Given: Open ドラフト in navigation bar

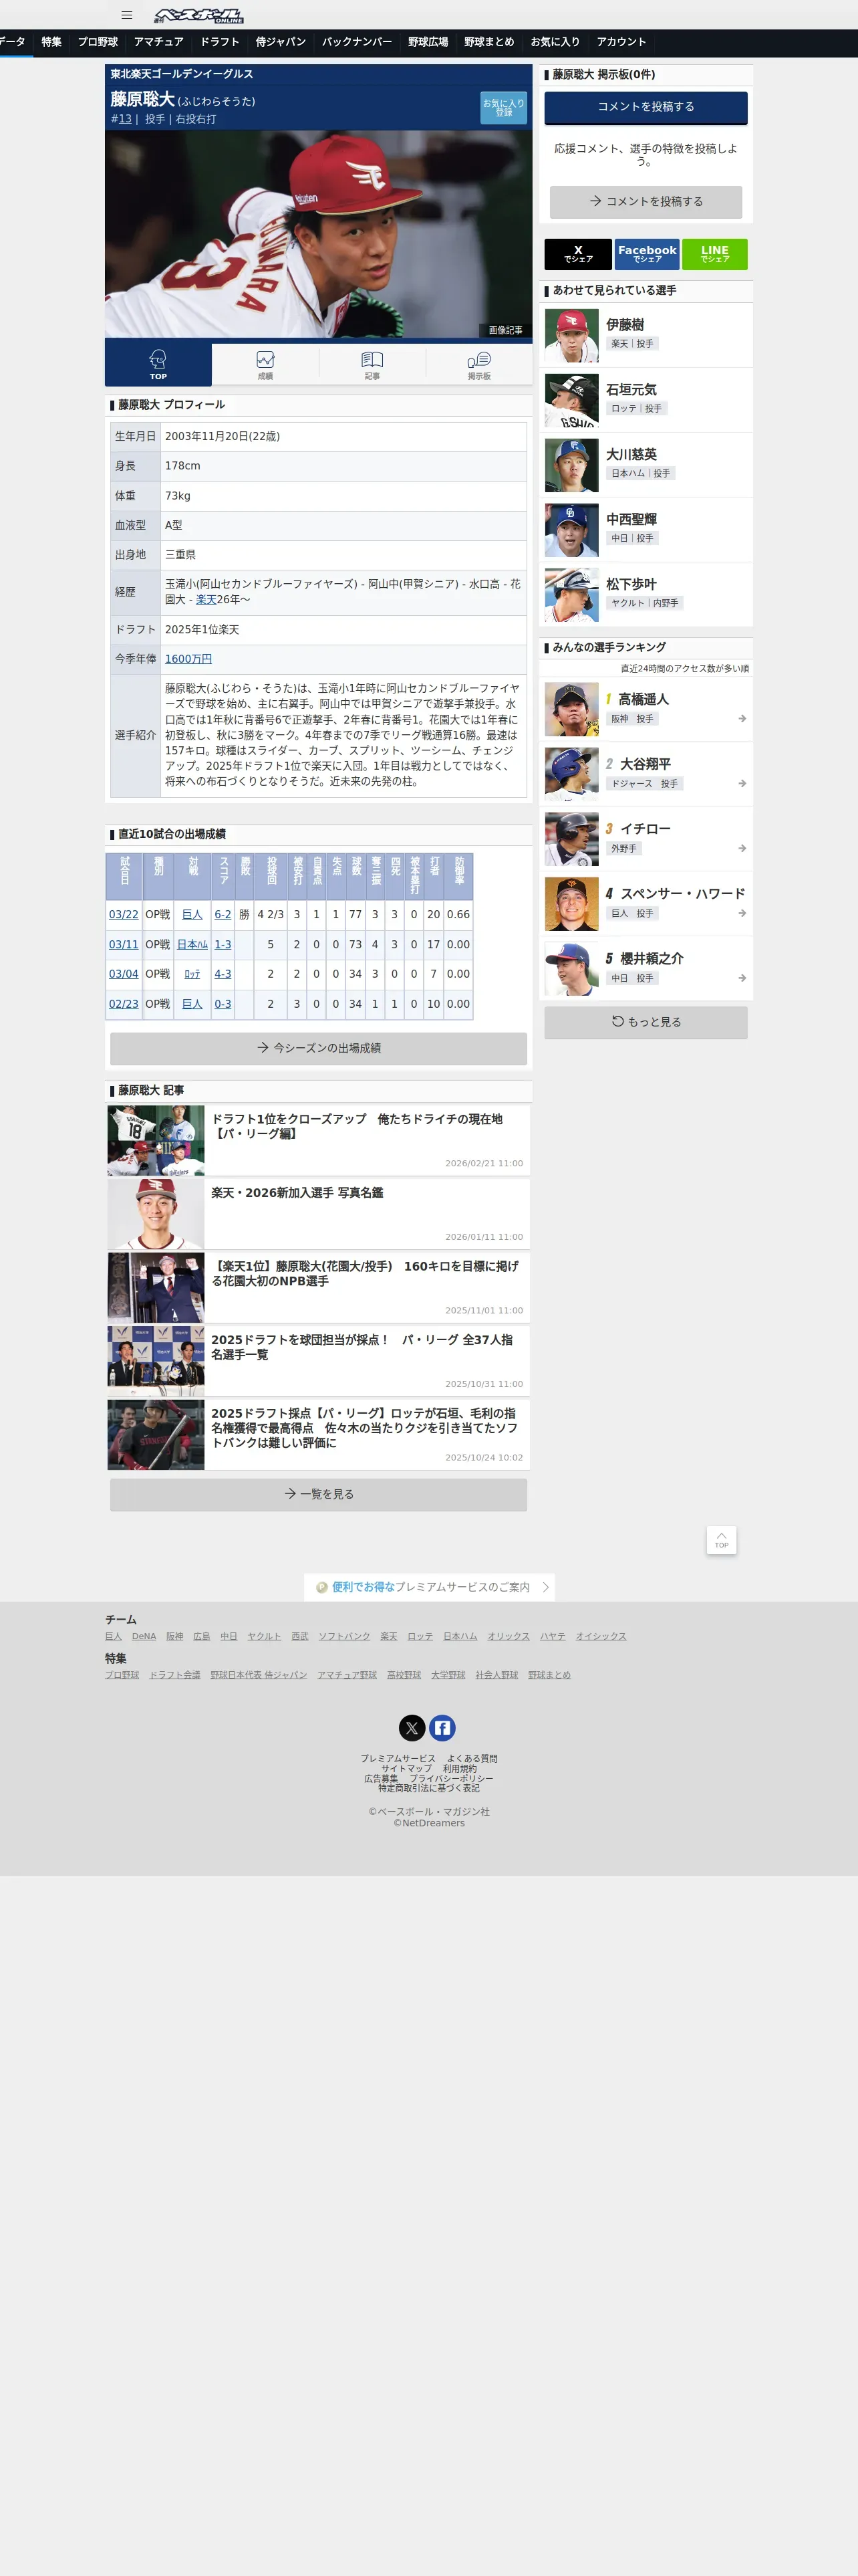Looking at the screenshot, I should click(x=220, y=42).
